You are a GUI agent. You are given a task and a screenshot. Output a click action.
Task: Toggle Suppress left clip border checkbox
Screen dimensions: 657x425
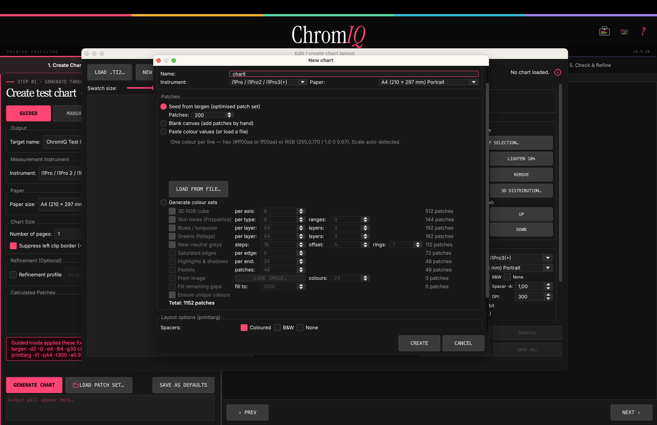14,246
